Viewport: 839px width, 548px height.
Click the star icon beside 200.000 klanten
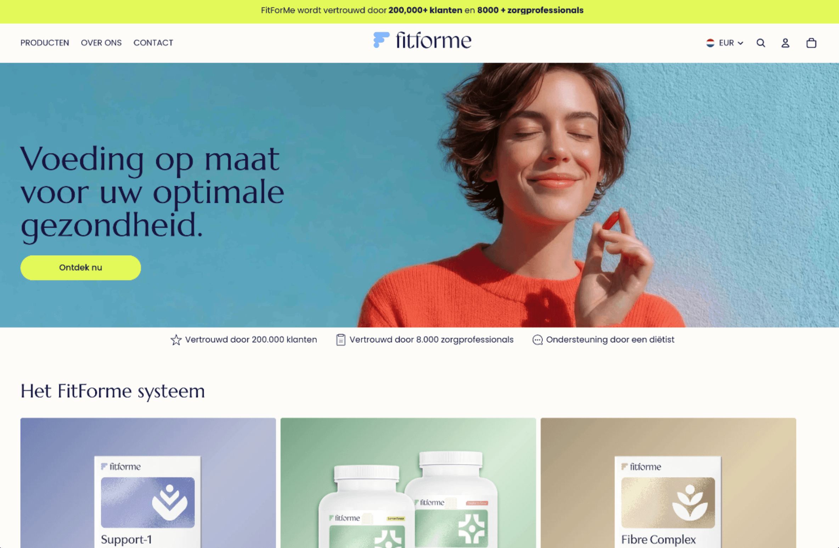tap(176, 340)
